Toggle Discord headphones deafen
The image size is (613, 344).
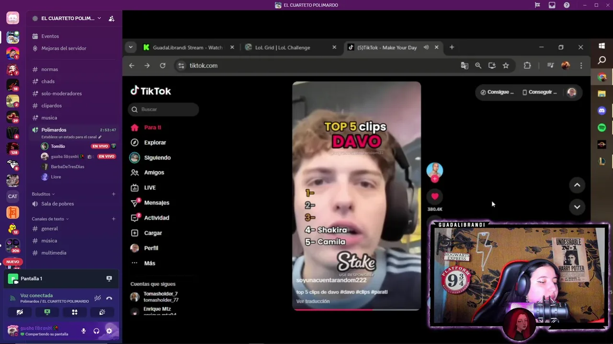[96, 331]
